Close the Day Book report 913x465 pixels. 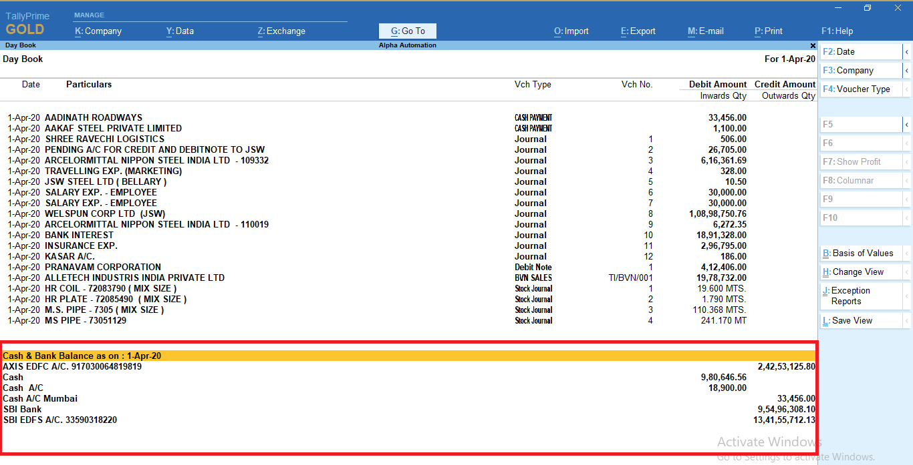(813, 45)
